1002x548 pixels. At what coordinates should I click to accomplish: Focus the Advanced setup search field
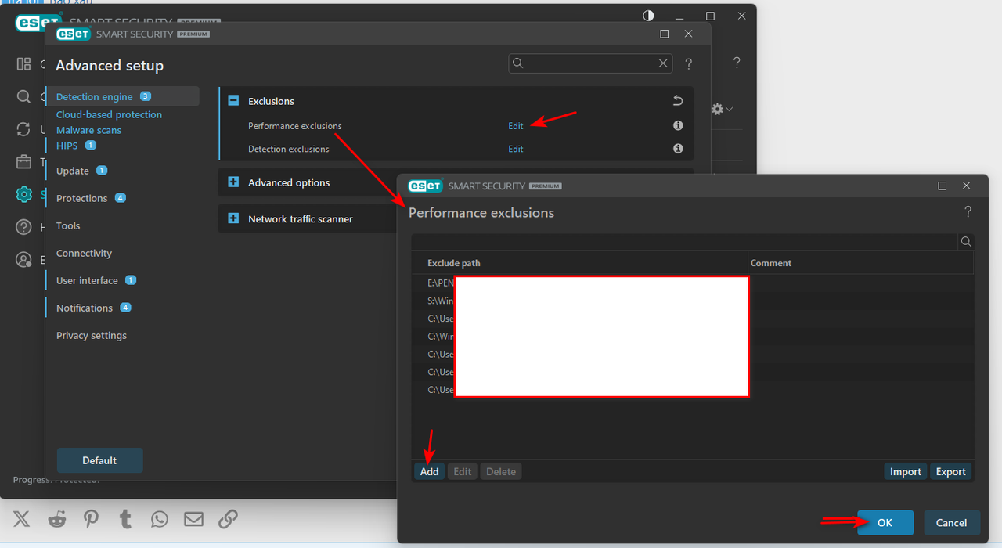click(592, 63)
